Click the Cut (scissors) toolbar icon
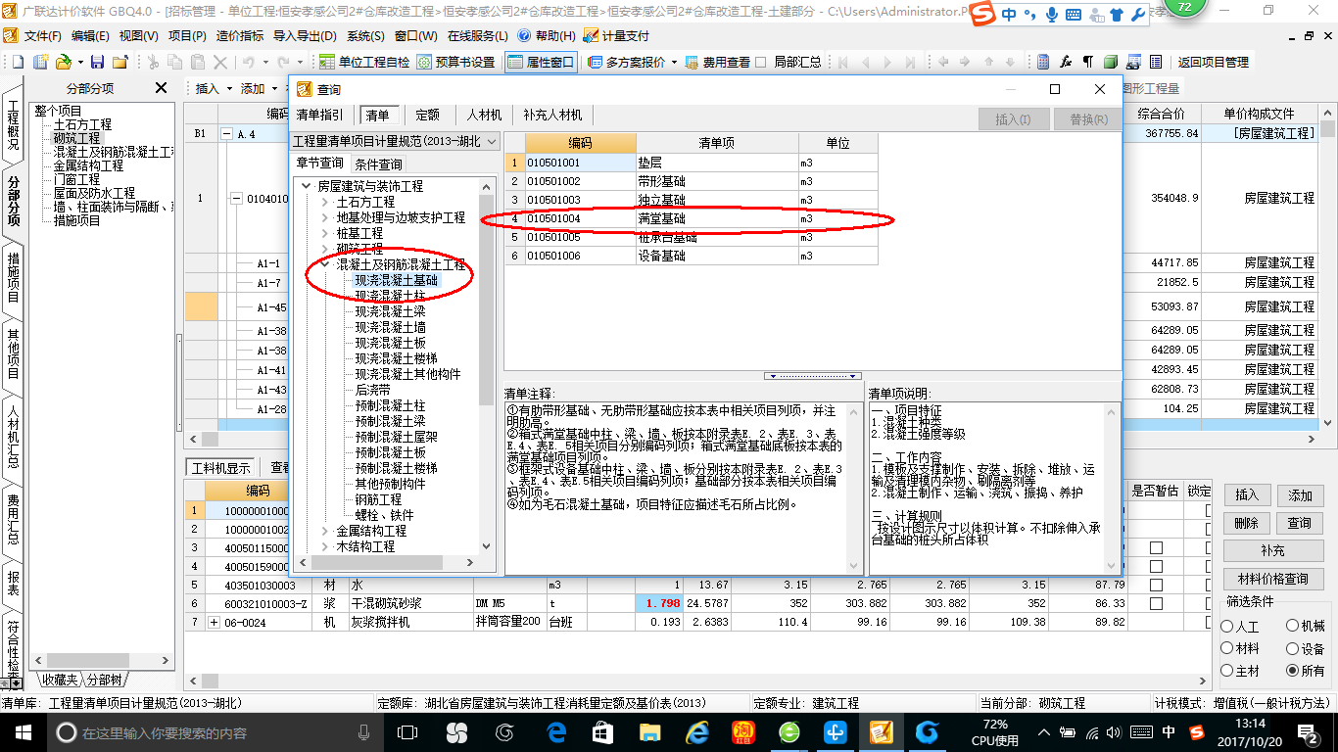1338x752 pixels. pyautogui.click(x=152, y=62)
